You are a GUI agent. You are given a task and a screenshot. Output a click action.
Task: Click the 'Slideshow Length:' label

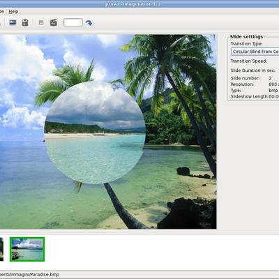[250, 96]
